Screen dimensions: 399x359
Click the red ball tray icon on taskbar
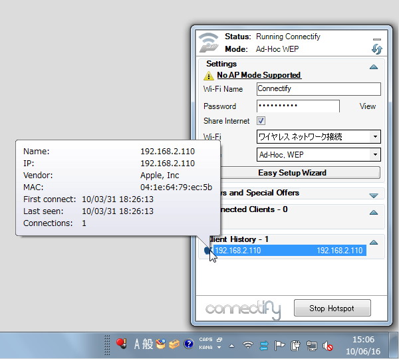(122, 344)
